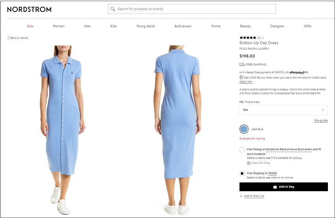Click the $198.00 price text
Image resolution: width=335 pixels, height=218 pixels.
click(247, 56)
